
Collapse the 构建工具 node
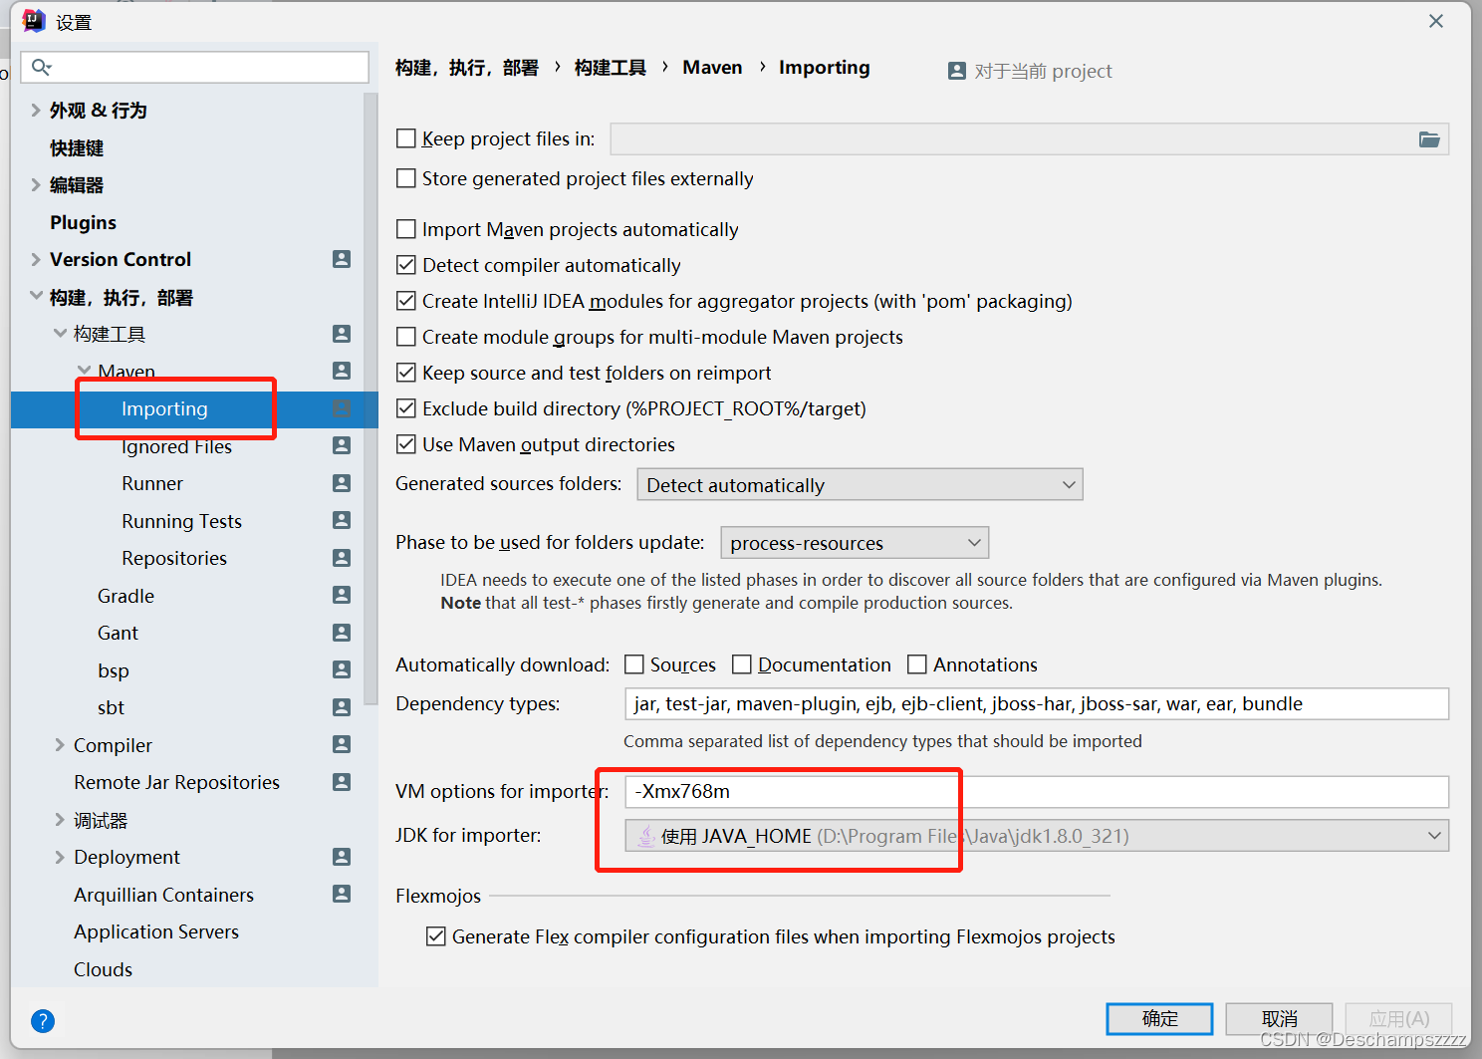click(x=60, y=334)
